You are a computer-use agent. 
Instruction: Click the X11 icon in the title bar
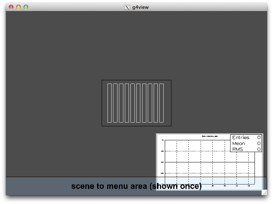[127, 7]
